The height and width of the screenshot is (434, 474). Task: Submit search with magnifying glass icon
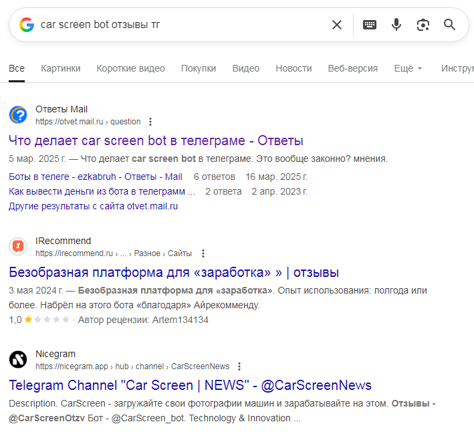tap(449, 25)
